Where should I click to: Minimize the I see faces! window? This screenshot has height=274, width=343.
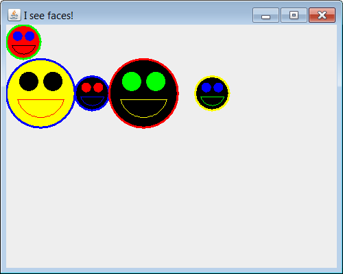tap(265, 15)
